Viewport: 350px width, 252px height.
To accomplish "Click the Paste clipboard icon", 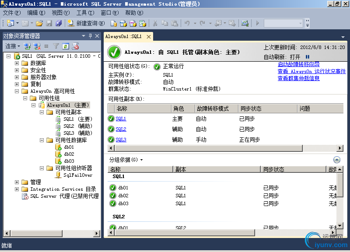I will [x=175, y=23].
